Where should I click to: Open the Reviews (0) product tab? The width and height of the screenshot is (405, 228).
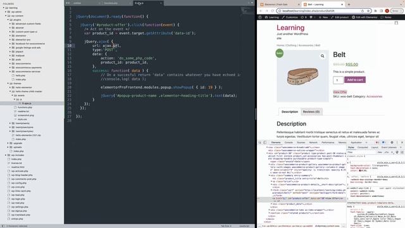311,111
